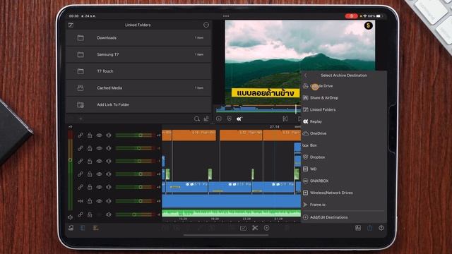
Task: Hide the first track using eye icon
Action: [x=99, y=135]
